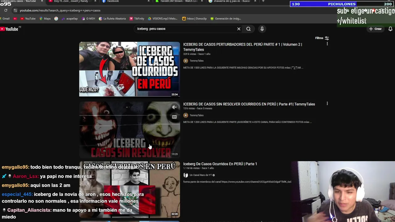The height and width of the screenshot is (222, 395).
Task: Open title 'ICEBERG DE CASOS SIN RESOLVER OCURRIDOS'
Action: click(x=249, y=104)
